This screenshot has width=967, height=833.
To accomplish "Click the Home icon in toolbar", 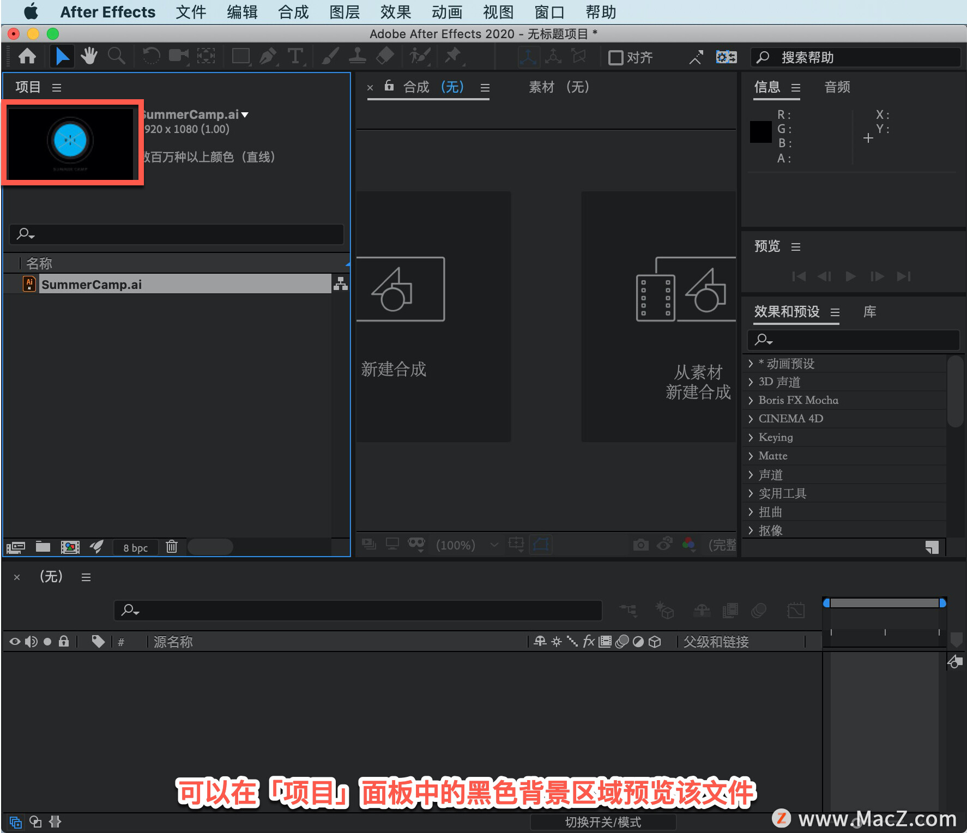I will 27,56.
